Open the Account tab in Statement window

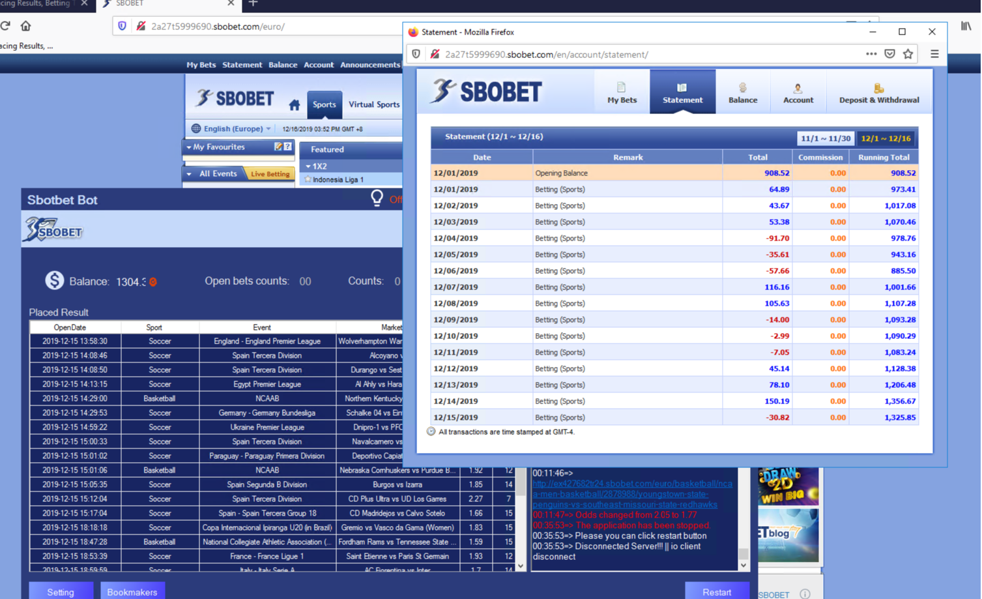point(798,92)
